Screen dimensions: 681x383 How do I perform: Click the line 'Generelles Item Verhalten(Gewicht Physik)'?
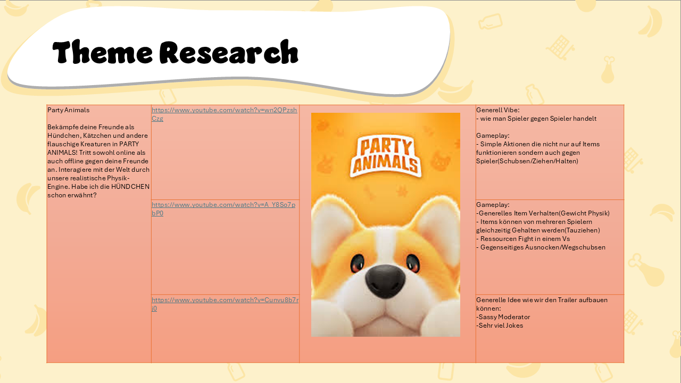tap(543, 213)
